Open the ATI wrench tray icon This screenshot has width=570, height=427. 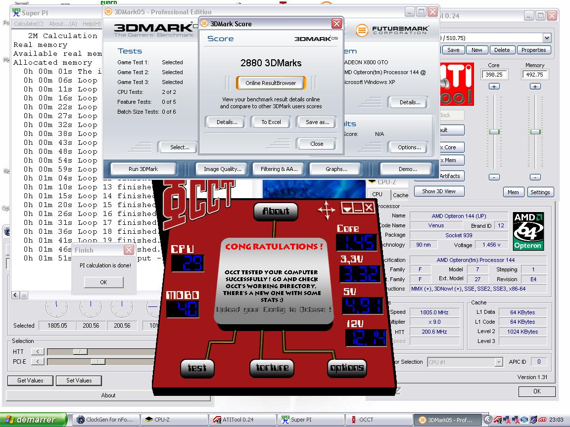[498, 420]
